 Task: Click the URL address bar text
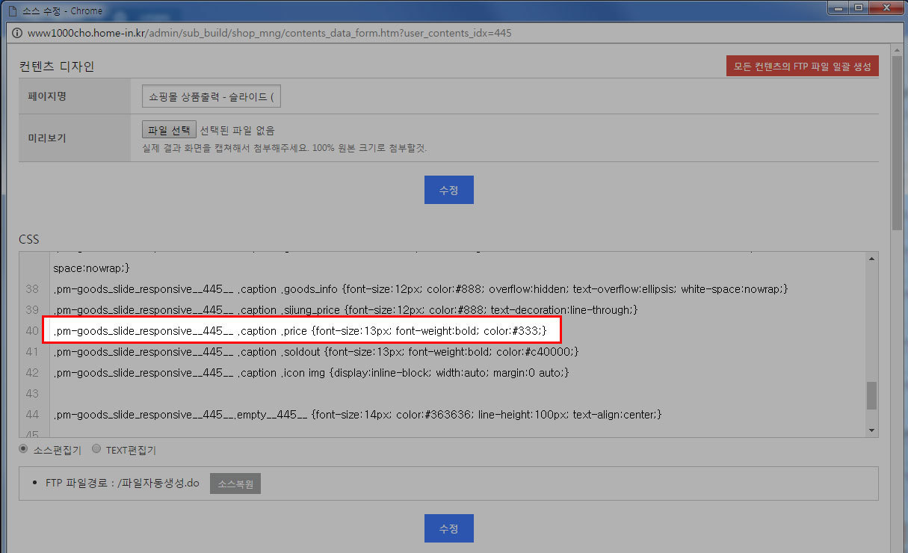[270, 34]
